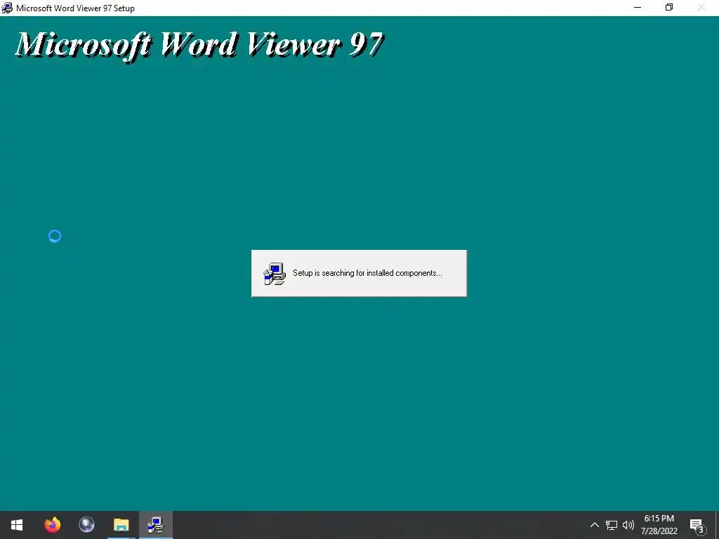Open the network status tray icon

point(612,525)
